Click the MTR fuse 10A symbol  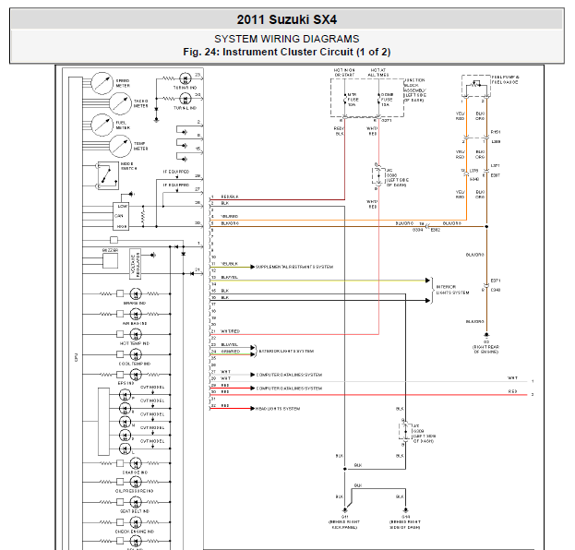coord(344,100)
